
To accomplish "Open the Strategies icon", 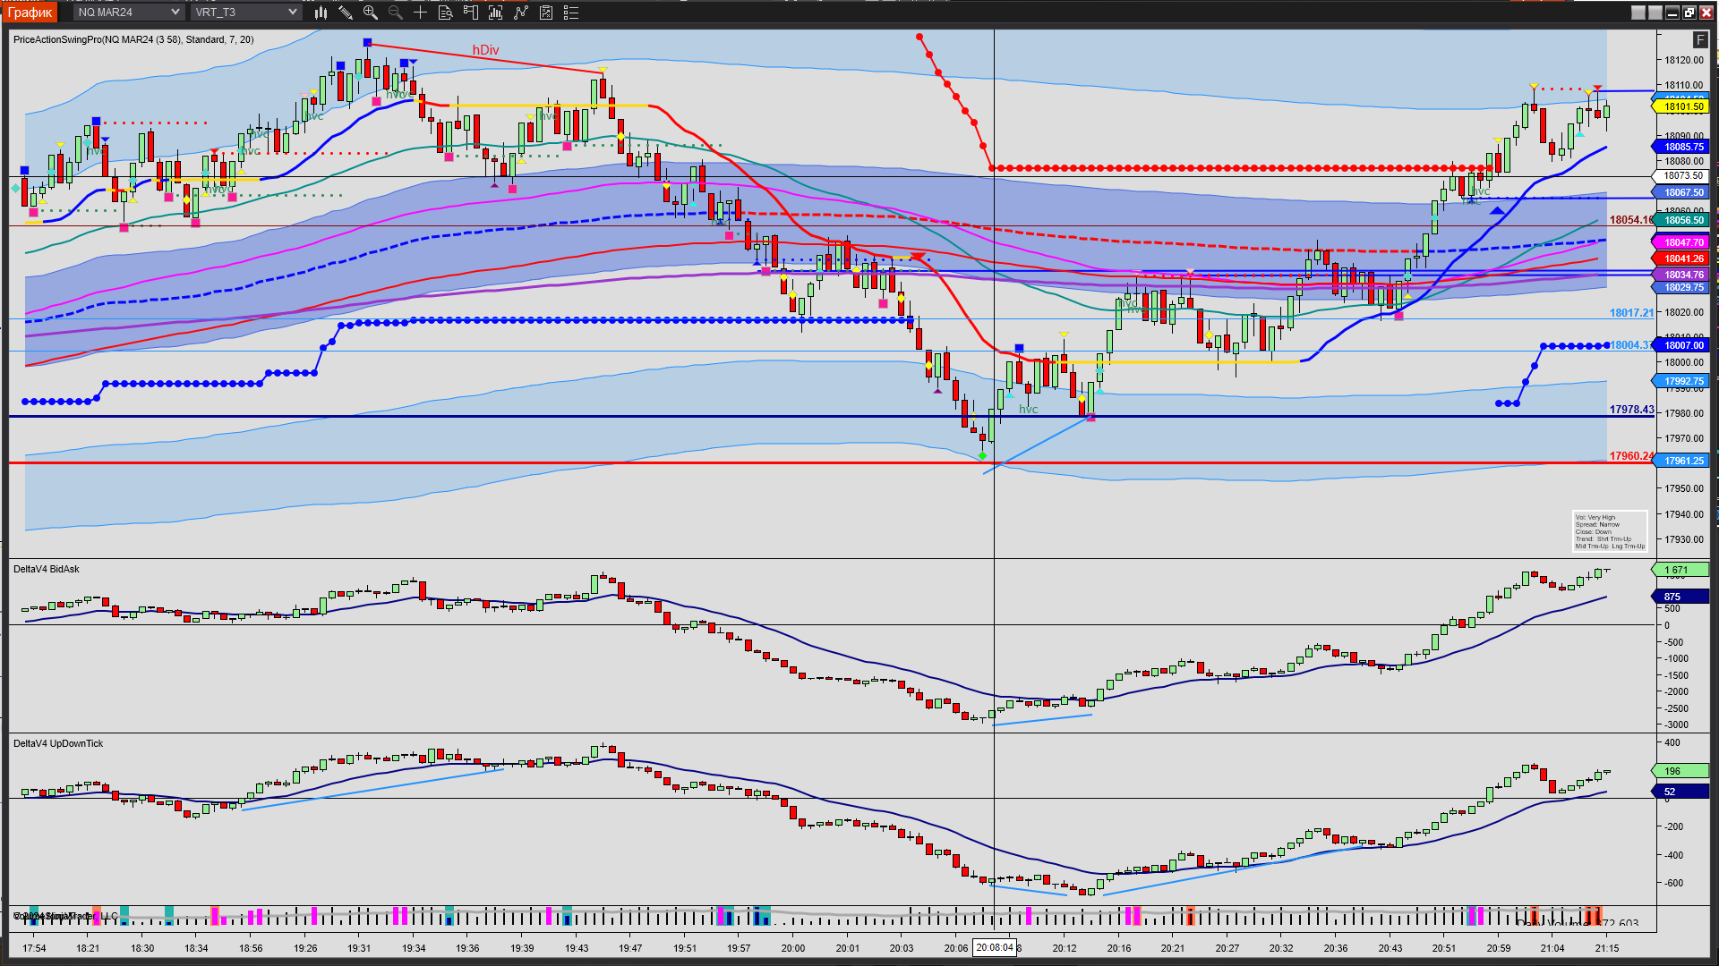I will [x=521, y=13].
